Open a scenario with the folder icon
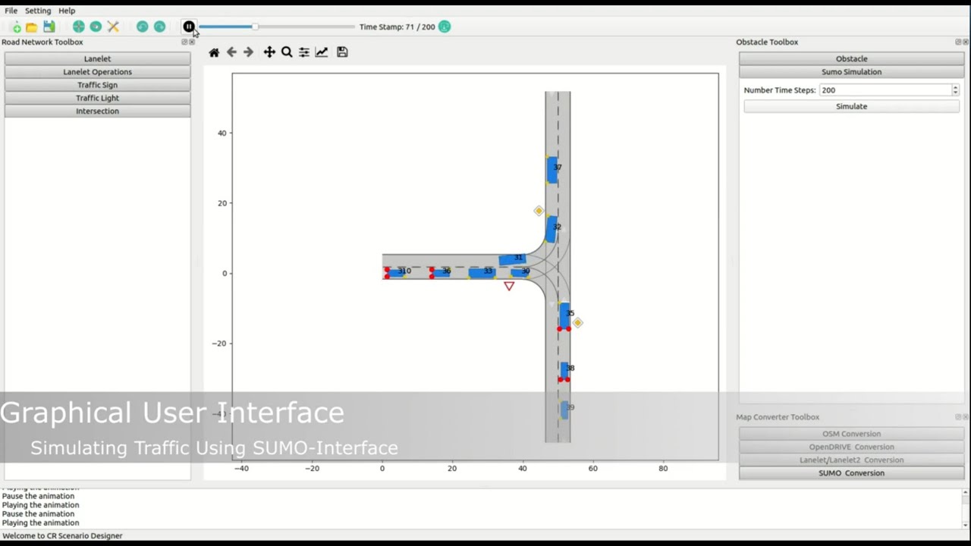971x546 pixels. pos(32,27)
